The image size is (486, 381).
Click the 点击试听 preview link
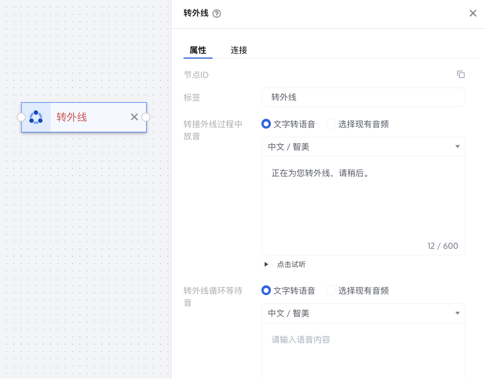coord(291,265)
